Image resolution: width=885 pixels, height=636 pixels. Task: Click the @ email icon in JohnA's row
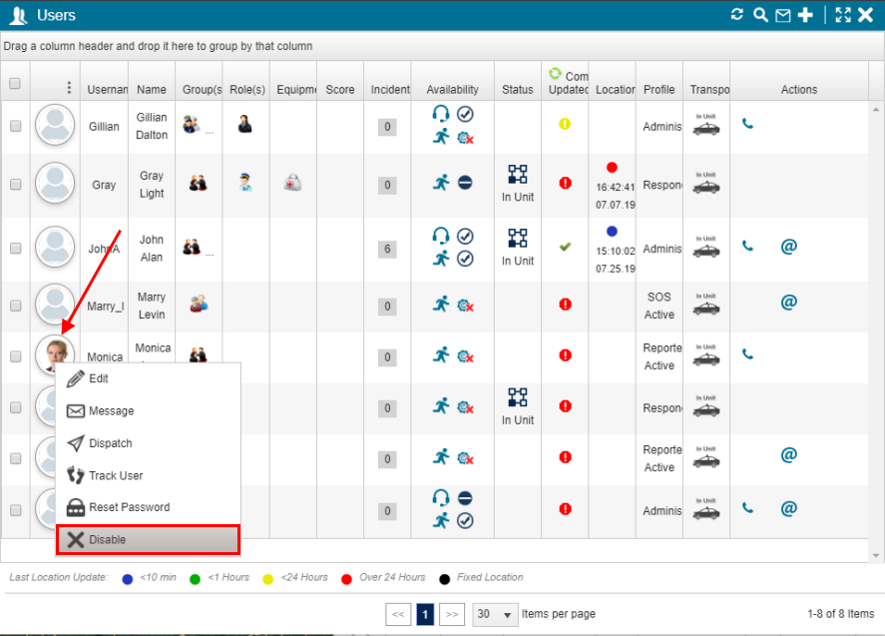(788, 246)
